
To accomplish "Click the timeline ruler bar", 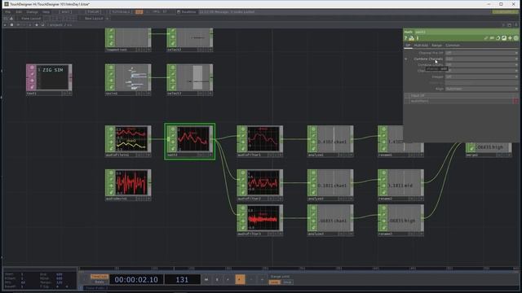I will coord(299,269).
